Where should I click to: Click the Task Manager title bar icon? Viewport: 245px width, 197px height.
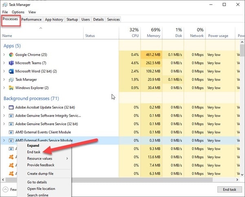pyautogui.click(x=5, y=4)
